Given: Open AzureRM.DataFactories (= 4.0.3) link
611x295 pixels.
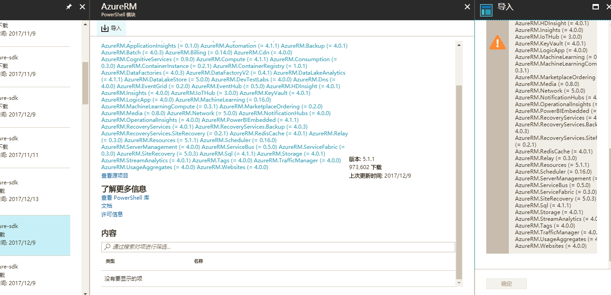Looking at the screenshot, I should click(143, 73).
